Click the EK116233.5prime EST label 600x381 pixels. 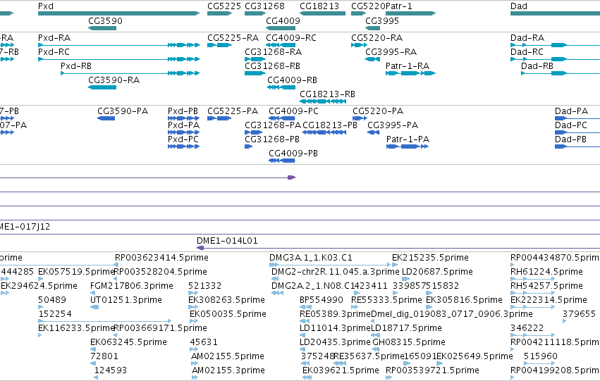76,328
